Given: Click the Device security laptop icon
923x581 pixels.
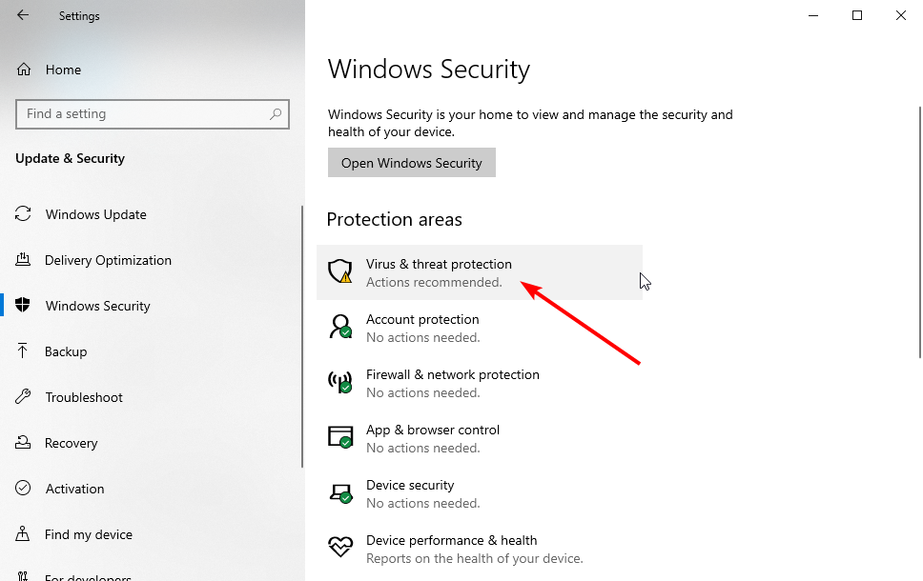Looking at the screenshot, I should coord(340,492).
